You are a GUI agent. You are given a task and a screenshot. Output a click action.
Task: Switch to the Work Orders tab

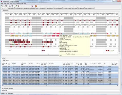(11, 8)
